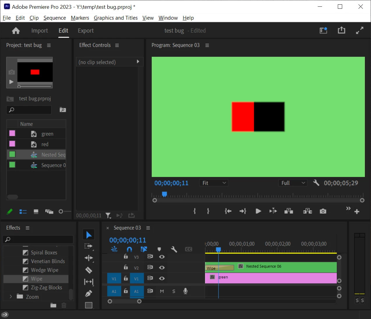Open Effect Controls panel menu
This screenshot has height=319, width=371.
tap(117, 45)
